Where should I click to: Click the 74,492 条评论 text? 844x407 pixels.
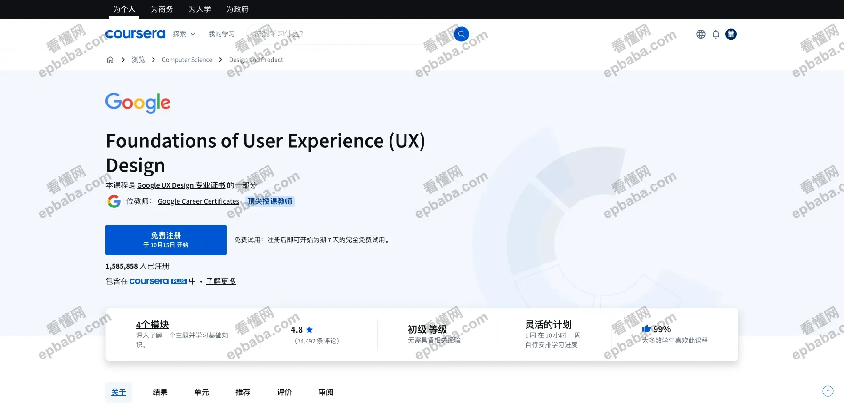pyautogui.click(x=317, y=341)
